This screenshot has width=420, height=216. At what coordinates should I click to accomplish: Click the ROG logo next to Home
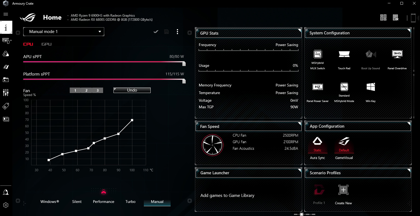(x=28, y=18)
